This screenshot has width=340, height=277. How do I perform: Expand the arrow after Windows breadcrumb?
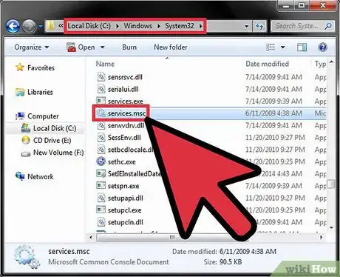[x=159, y=26]
